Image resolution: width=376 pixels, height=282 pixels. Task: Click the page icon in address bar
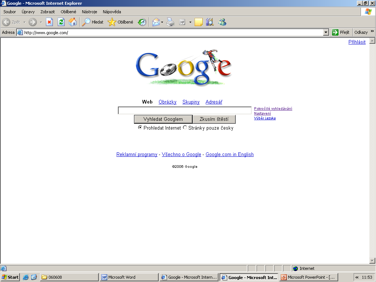coord(20,32)
